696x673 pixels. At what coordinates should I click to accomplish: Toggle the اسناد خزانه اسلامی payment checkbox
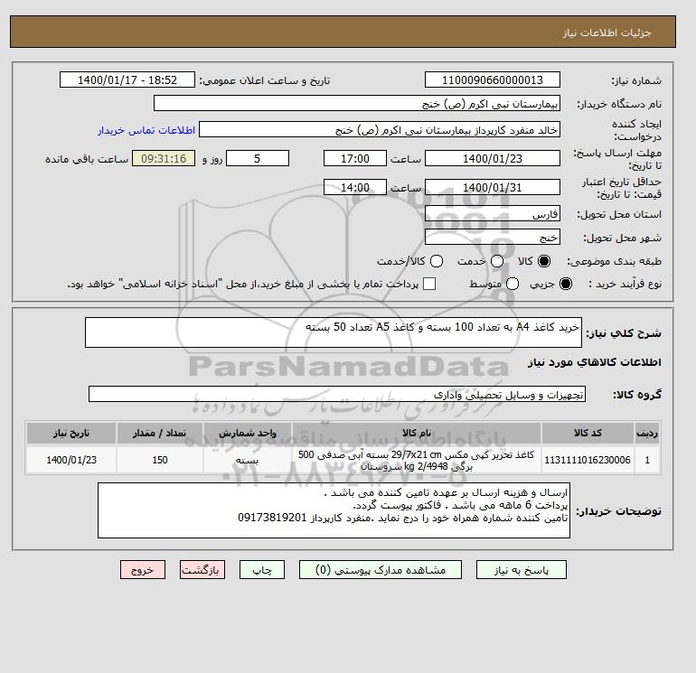pyautogui.click(x=429, y=284)
